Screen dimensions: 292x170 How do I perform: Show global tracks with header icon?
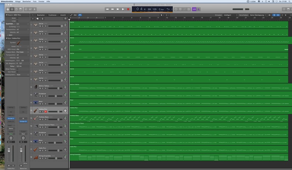point(65,19)
